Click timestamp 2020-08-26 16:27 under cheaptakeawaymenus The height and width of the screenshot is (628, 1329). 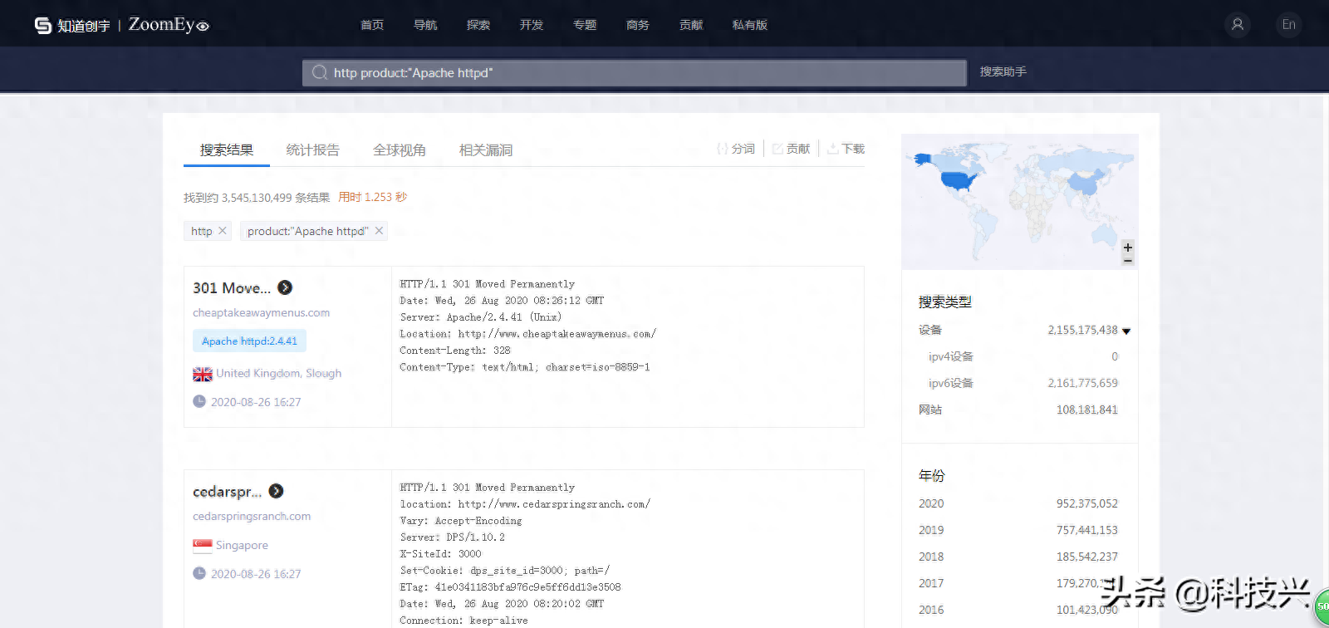(x=256, y=402)
